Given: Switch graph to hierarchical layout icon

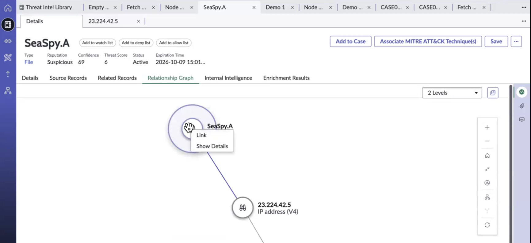Looking at the screenshot, I should (487, 197).
